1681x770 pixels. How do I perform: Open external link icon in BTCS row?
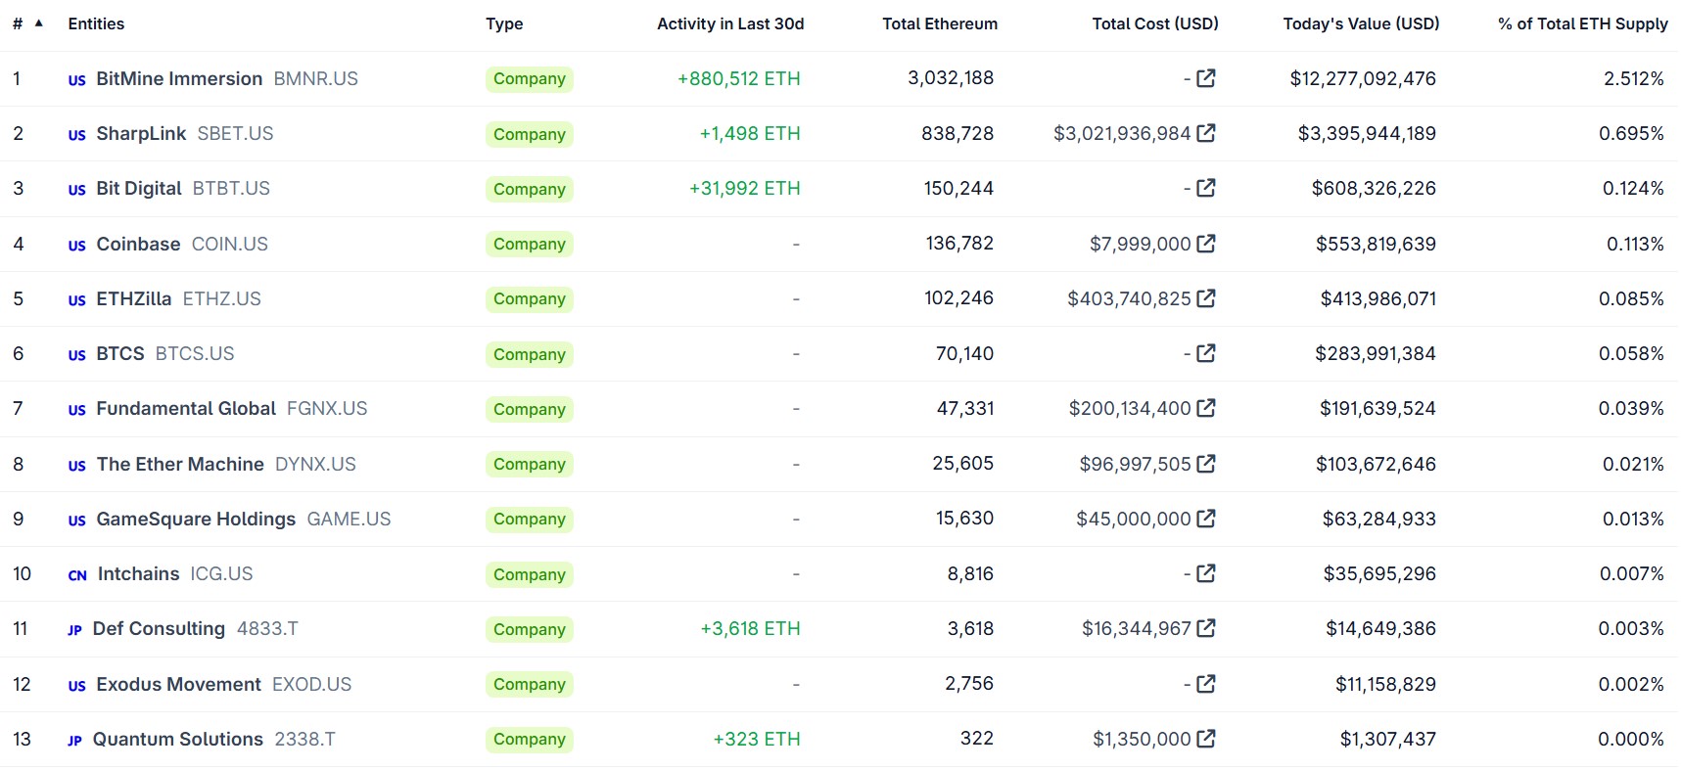pos(1206,352)
